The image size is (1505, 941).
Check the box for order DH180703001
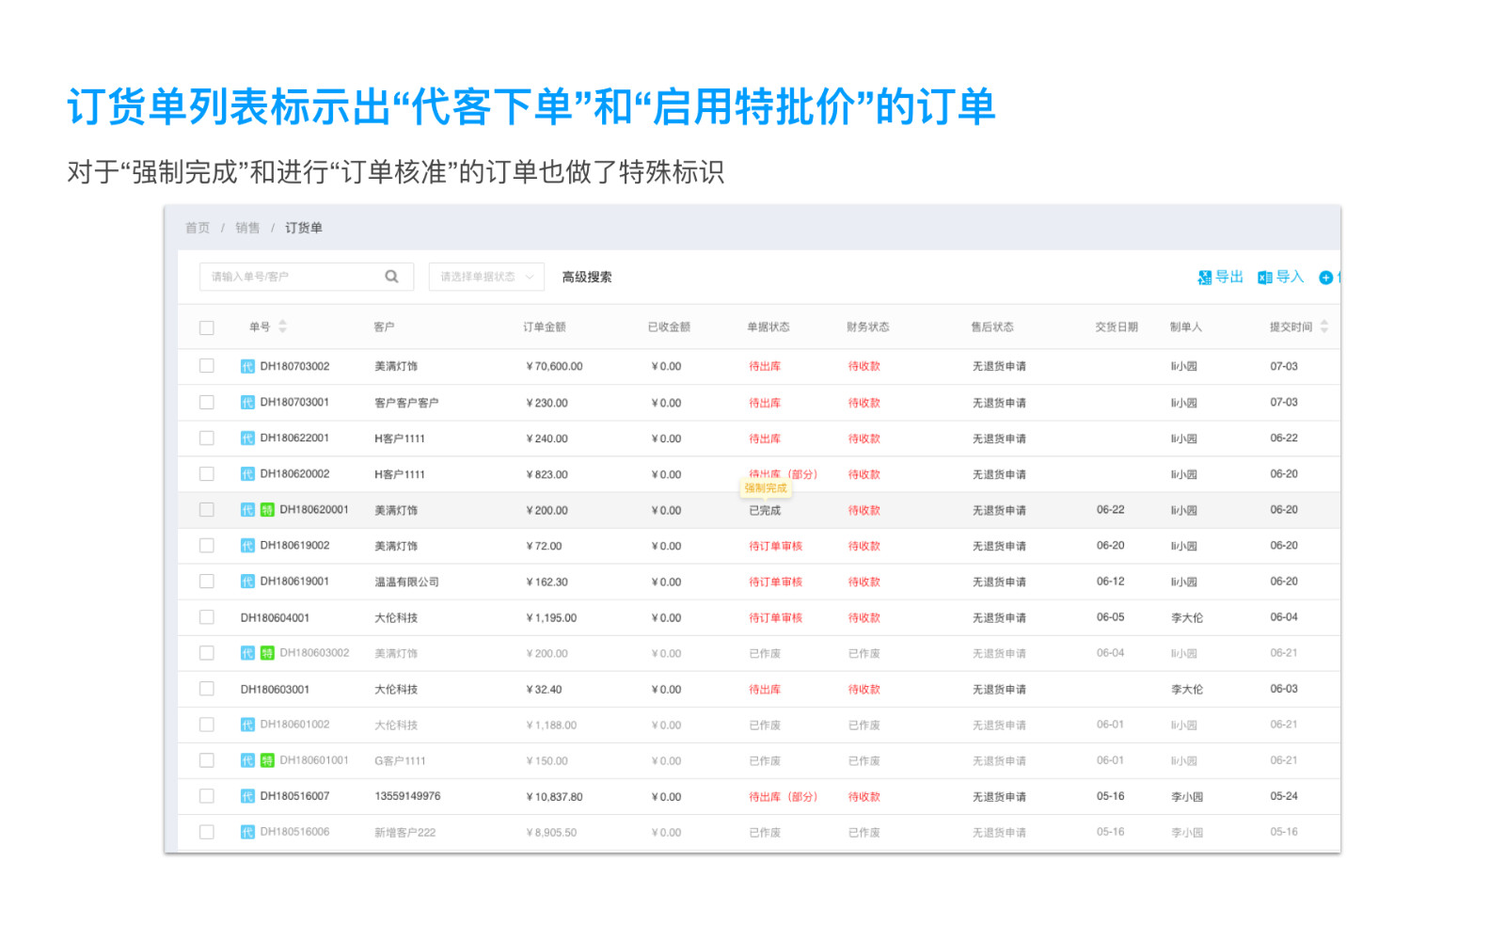[207, 403]
